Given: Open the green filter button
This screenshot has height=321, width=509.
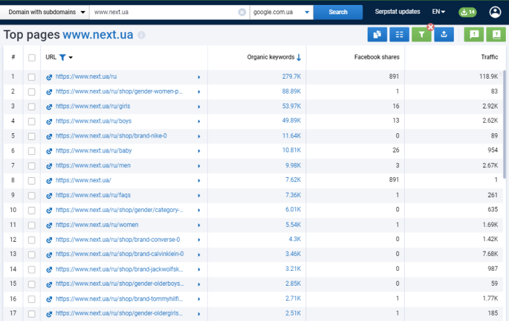Looking at the screenshot, I should (x=422, y=35).
